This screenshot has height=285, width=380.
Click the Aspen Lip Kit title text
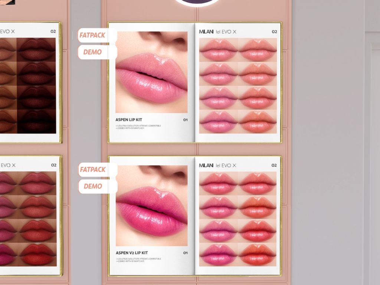(x=129, y=120)
